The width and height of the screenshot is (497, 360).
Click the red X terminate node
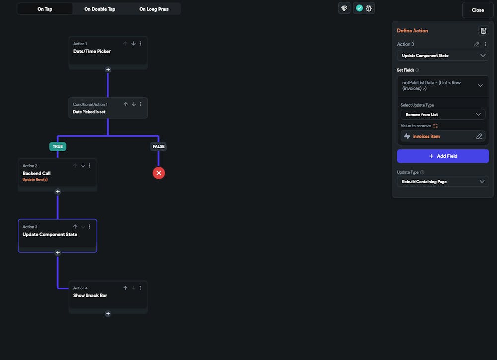159,173
